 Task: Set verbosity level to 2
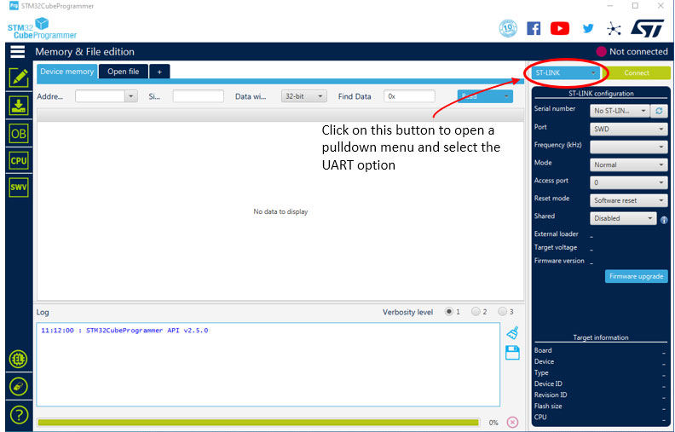[476, 312]
